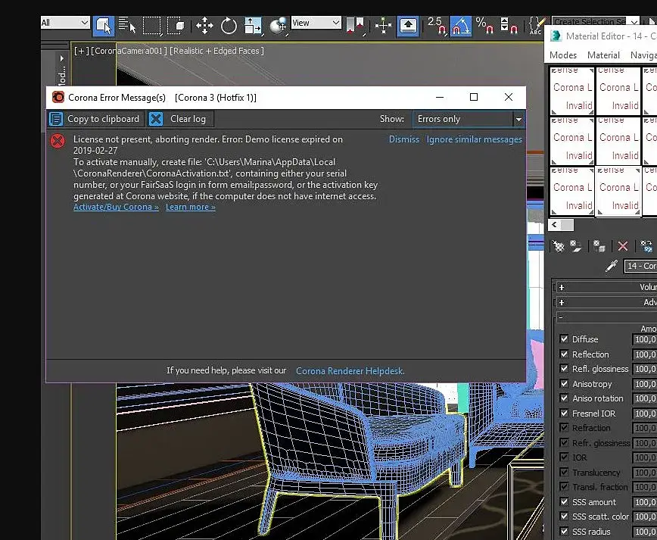Click the Select and Move tool

coord(204,26)
